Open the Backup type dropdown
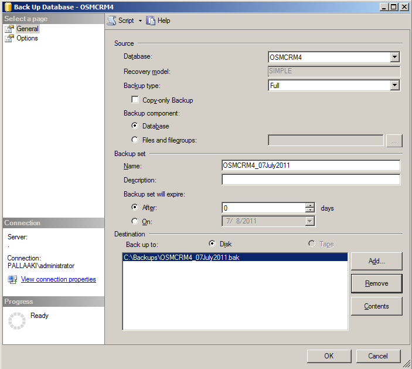The image size is (412, 369). click(x=394, y=86)
